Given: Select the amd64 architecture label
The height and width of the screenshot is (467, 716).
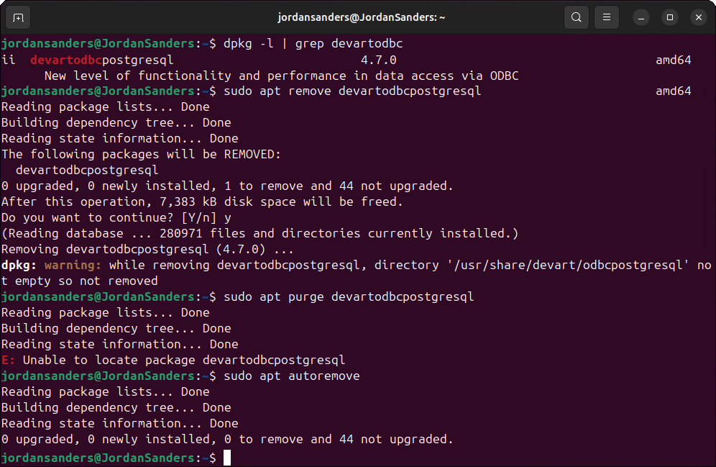Looking at the screenshot, I should pos(673,59).
